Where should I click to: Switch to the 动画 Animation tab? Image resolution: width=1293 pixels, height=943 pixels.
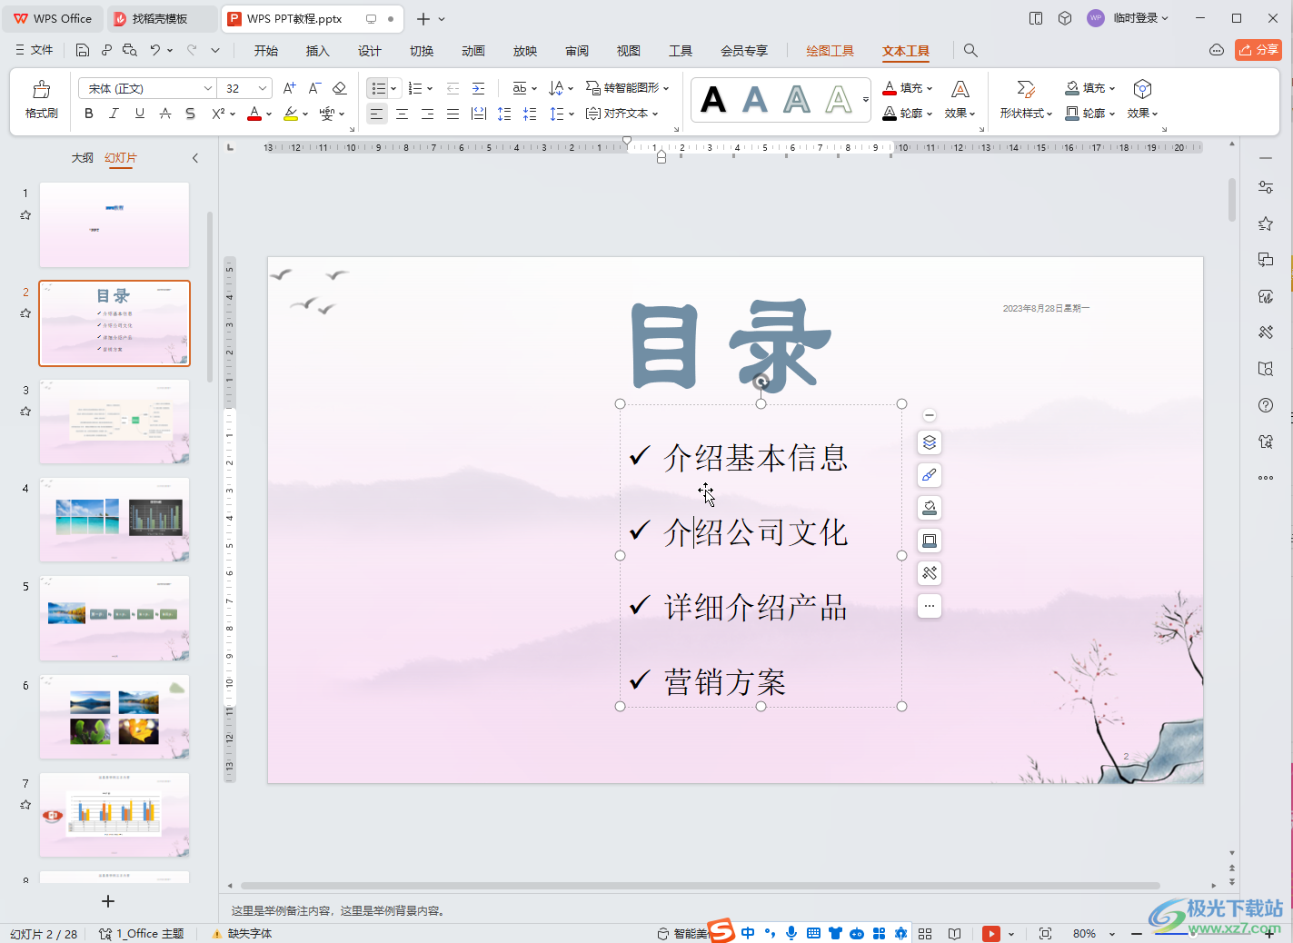coord(473,51)
